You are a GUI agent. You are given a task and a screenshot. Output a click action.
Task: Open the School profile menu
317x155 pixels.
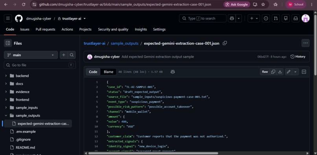[x=296, y=4]
